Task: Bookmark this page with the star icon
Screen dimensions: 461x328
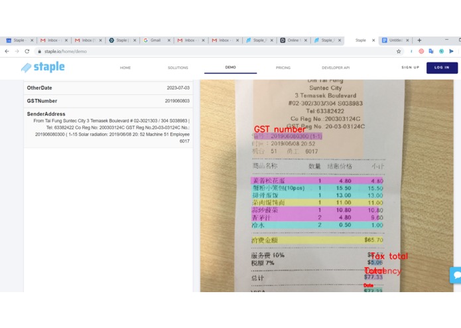Action: [x=399, y=51]
